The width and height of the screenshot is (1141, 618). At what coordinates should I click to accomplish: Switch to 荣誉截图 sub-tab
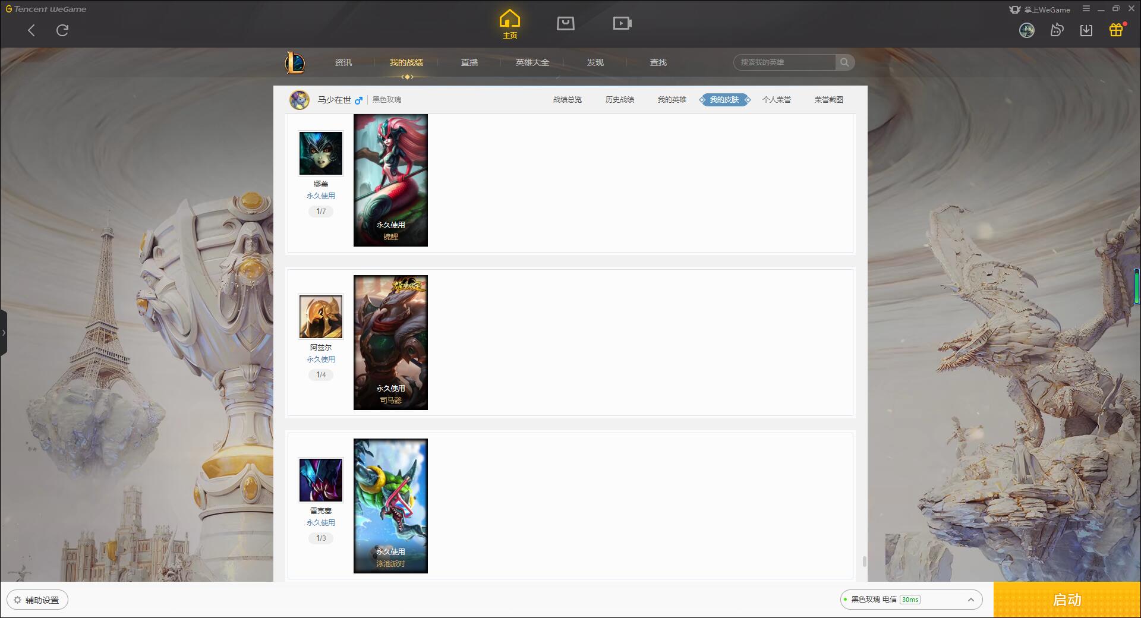coord(829,100)
